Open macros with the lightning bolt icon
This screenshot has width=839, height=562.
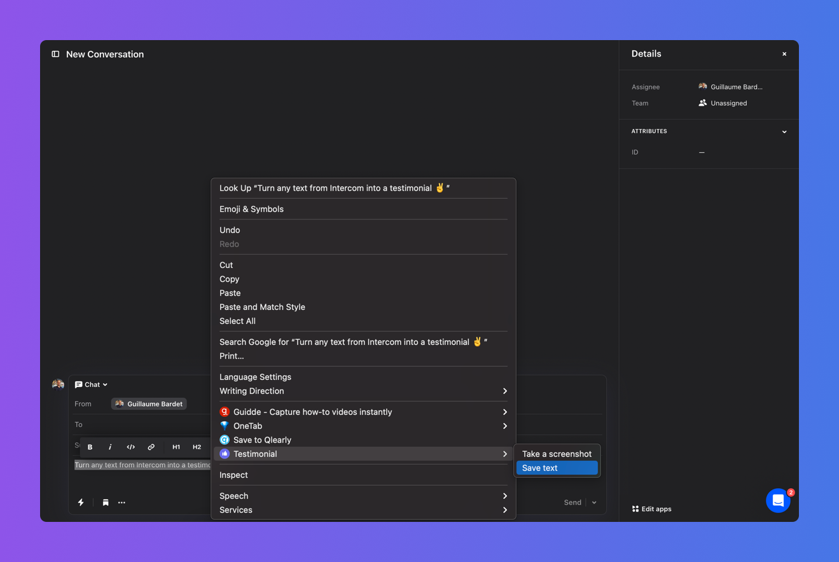tap(81, 502)
